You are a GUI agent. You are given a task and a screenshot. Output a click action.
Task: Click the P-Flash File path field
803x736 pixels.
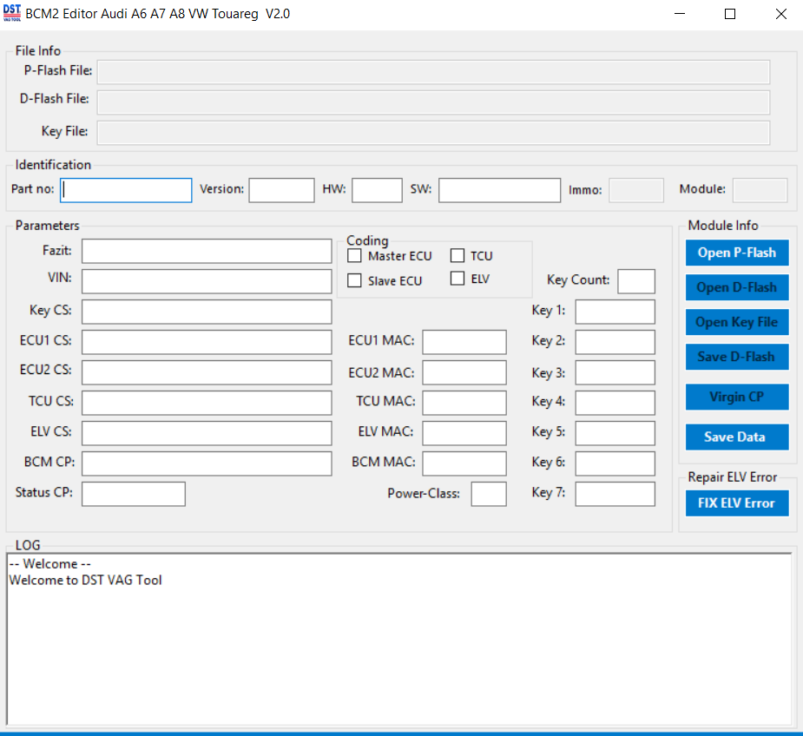pyautogui.click(x=433, y=72)
